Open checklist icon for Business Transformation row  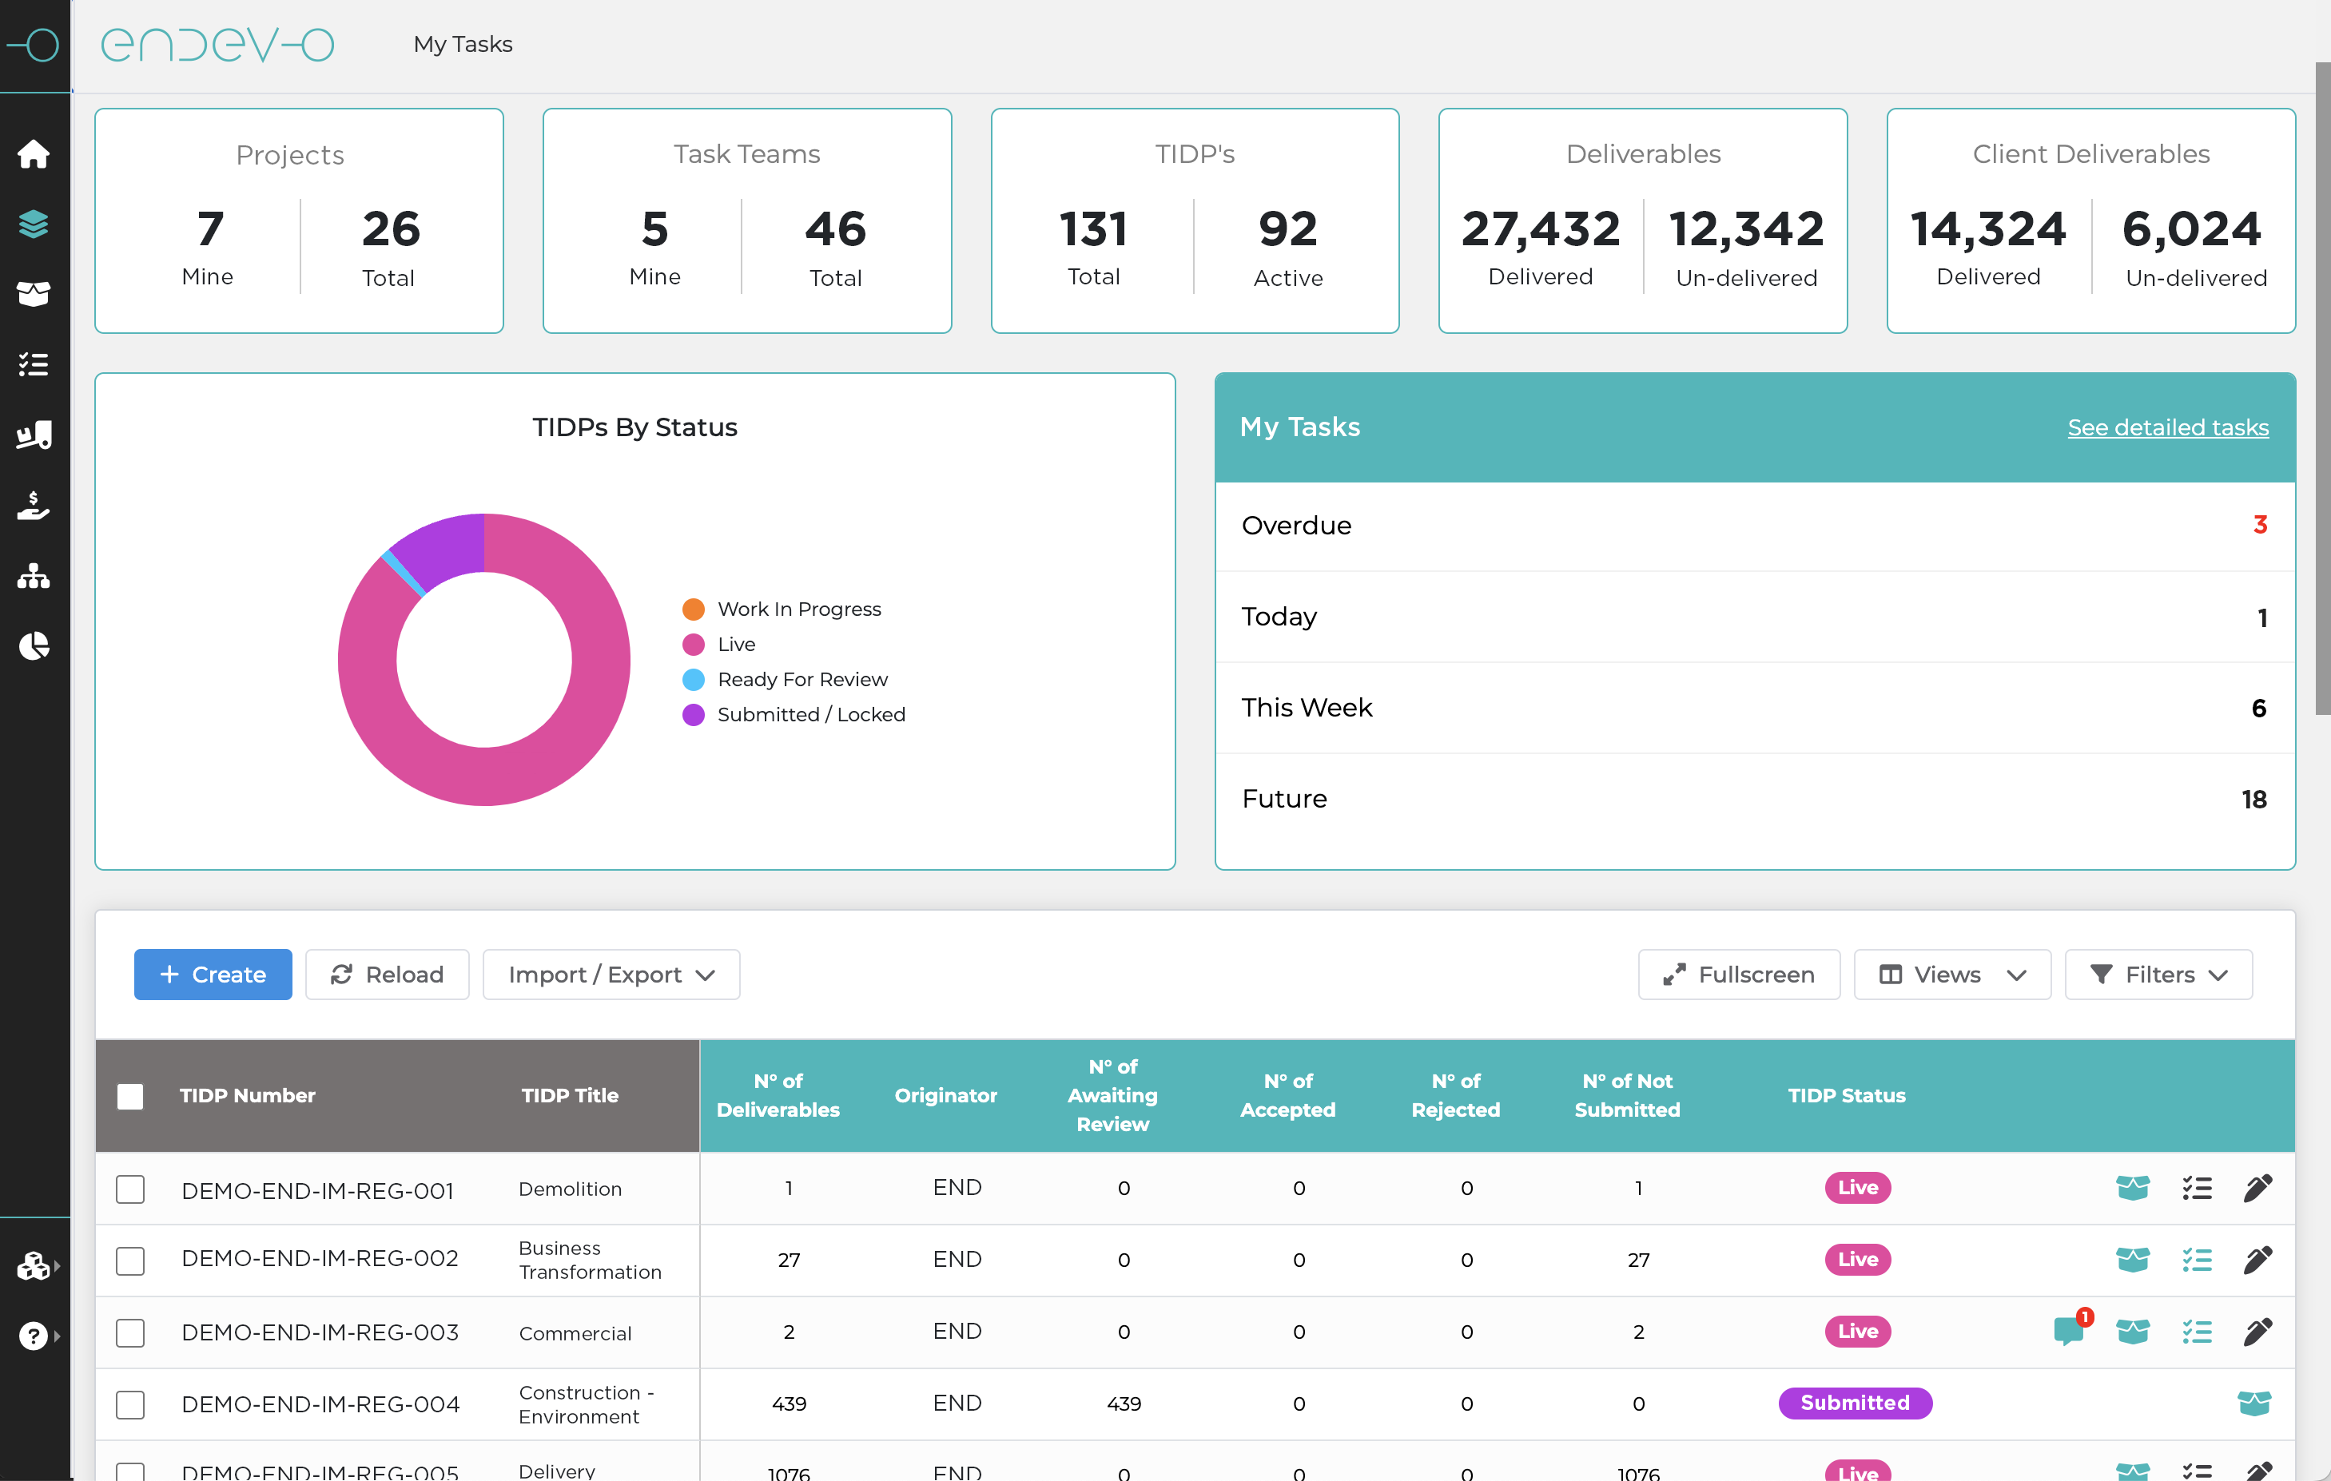click(x=2197, y=1260)
